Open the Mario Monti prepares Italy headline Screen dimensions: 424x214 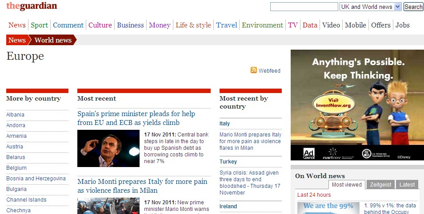(x=142, y=186)
